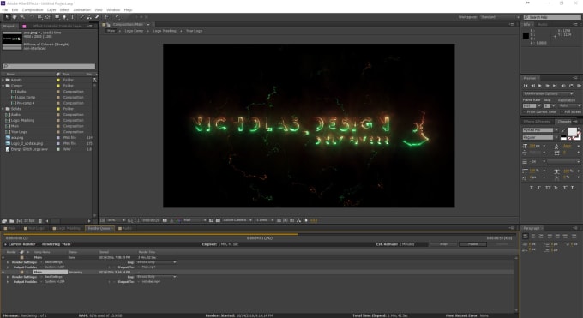Toggle transparency grid in viewer
This screenshot has width=583, height=318.
click(x=219, y=220)
